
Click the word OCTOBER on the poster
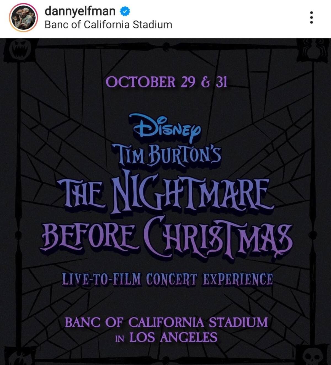point(140,82)
